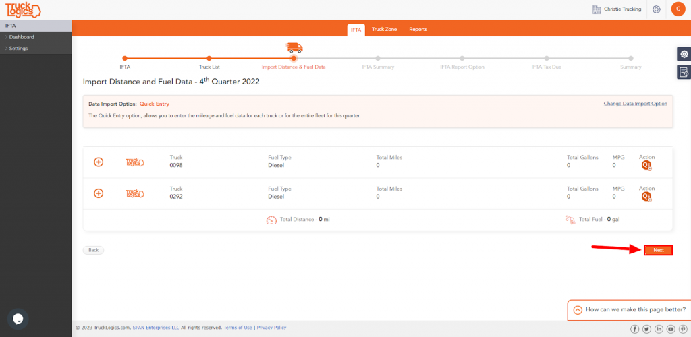Open the settings gear in top header
691x337 pixels.
(656, 9)
